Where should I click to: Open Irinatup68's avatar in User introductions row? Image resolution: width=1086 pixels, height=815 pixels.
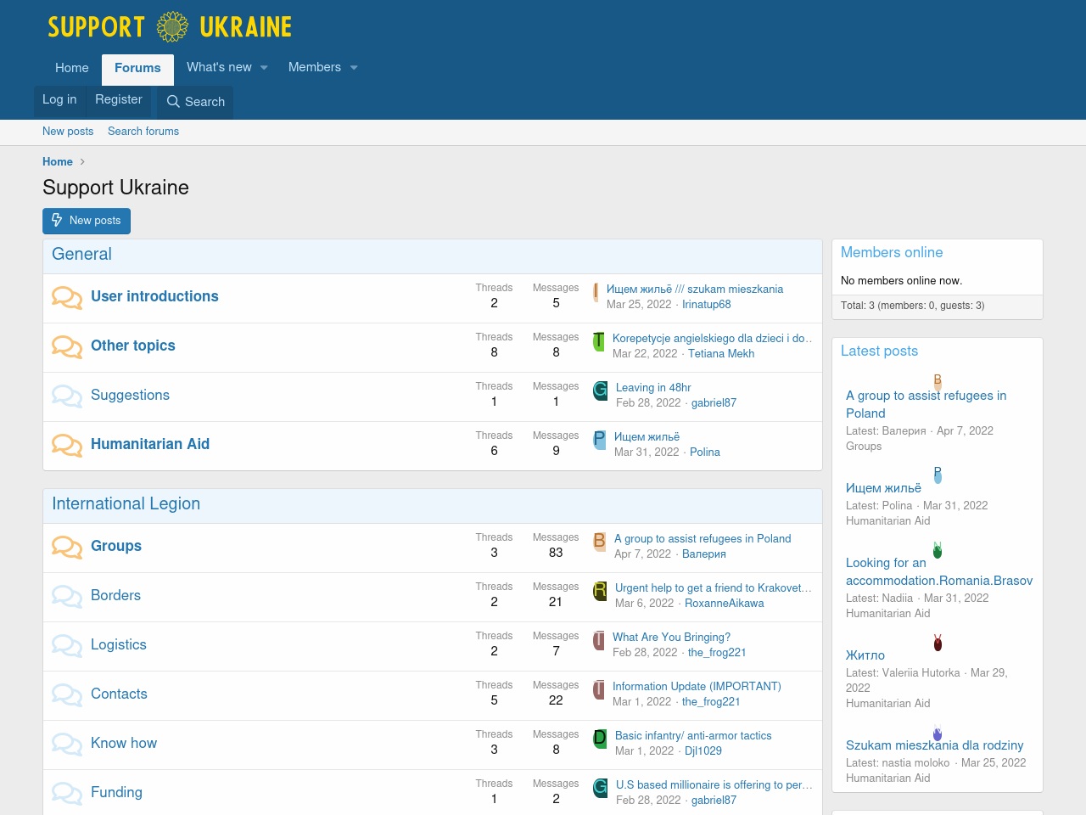pyautogui.click(x=596, y=292)
